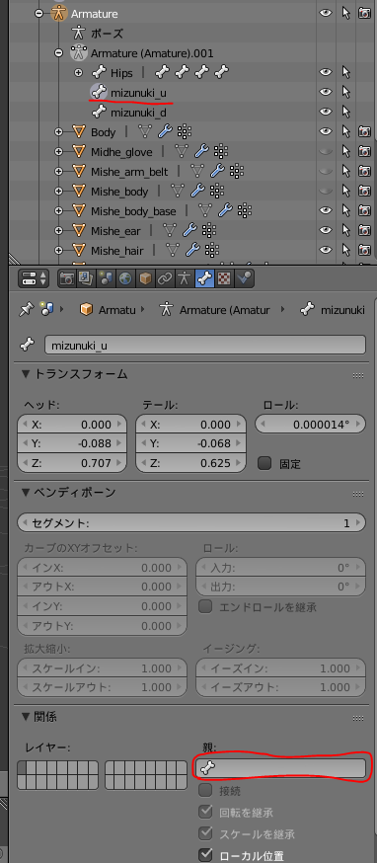Enable the 固定 lock checkbox
The height and width of the screenshot is (863, 377).
pos(264,463)
